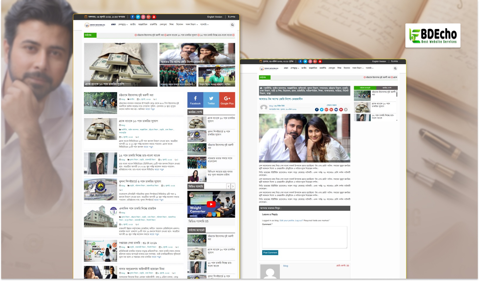The height and width of the screenshot is (281, 479).
Task: Share the article on Facebook
Action: (317, 109)
